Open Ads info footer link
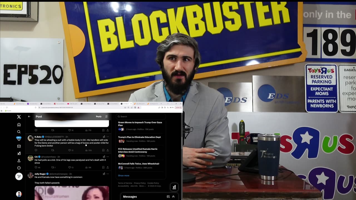The height and width of the screenshot is (200, 356). pos(134,186)
